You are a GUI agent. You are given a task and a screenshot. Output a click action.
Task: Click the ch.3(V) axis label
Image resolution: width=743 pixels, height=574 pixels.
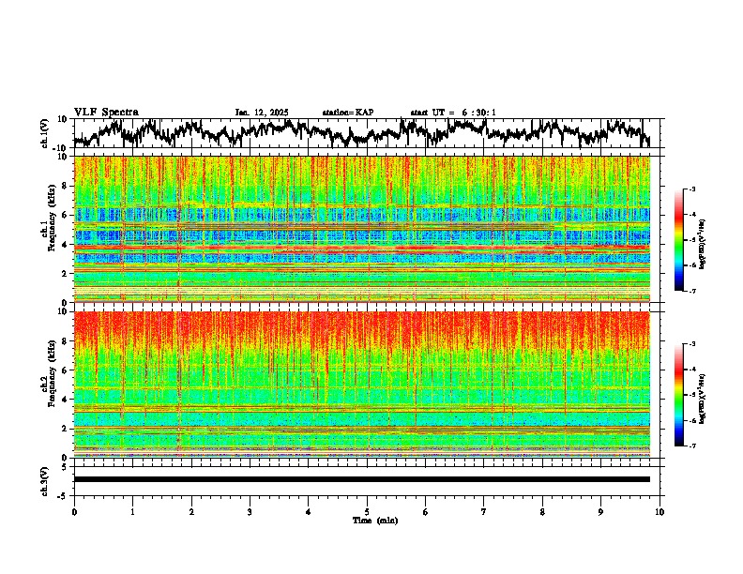click(x=45, y=481)
